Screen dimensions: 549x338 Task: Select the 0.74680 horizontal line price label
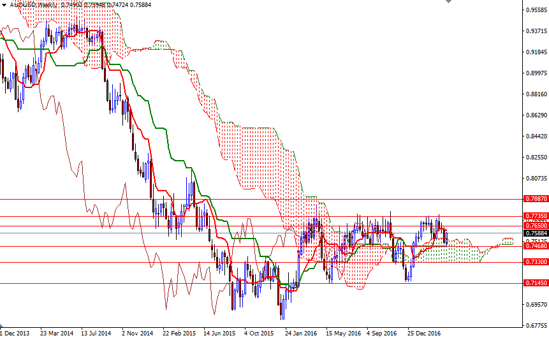(x=536, y=246)
